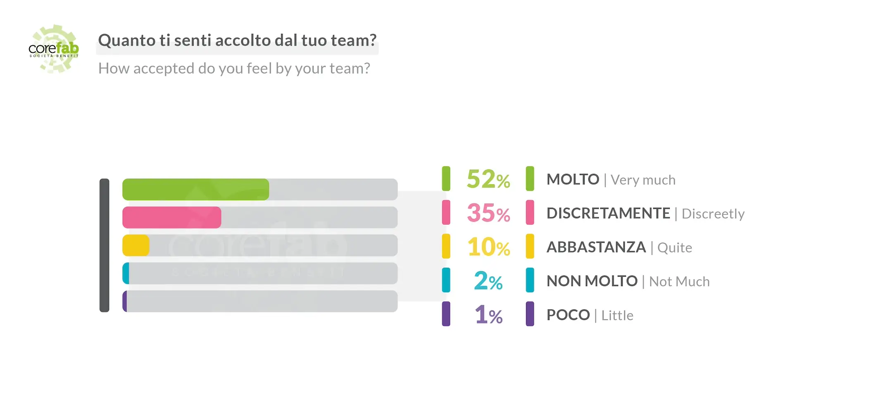This screenshot has height=413, width=878.
Task: Click the yellow 10% bar in chart
Action: point(136,245)
